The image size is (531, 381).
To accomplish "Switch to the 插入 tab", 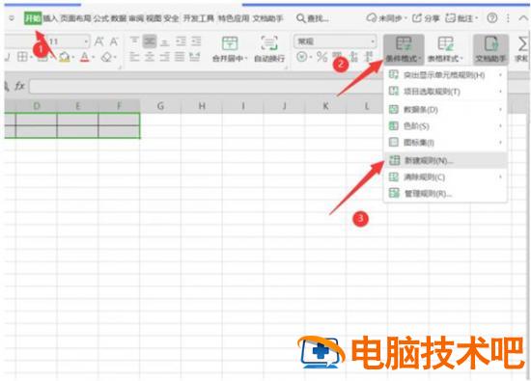I will (50, 18).
